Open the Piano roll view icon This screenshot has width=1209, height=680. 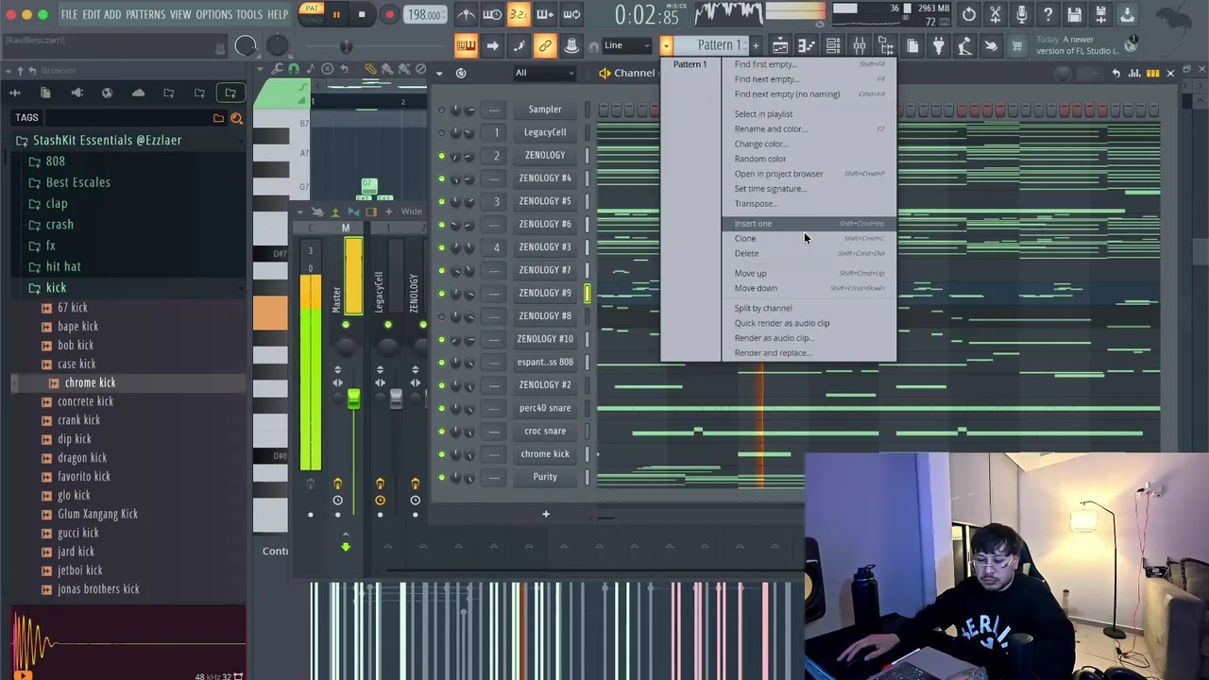click(x=807, y=45)
